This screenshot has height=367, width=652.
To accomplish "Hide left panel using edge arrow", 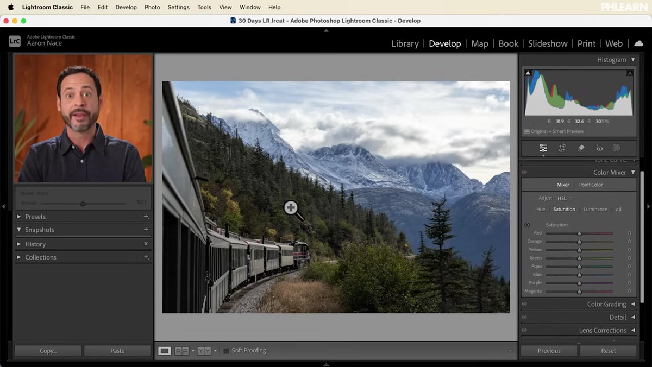I will (x=3, y=206).
